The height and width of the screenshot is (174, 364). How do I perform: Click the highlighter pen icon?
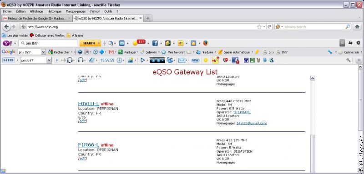click(257, 52)
